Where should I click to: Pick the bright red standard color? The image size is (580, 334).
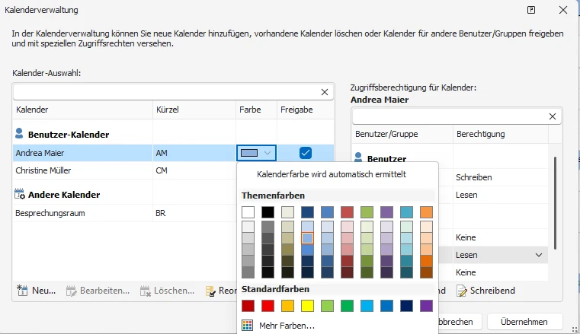(268, 306)
